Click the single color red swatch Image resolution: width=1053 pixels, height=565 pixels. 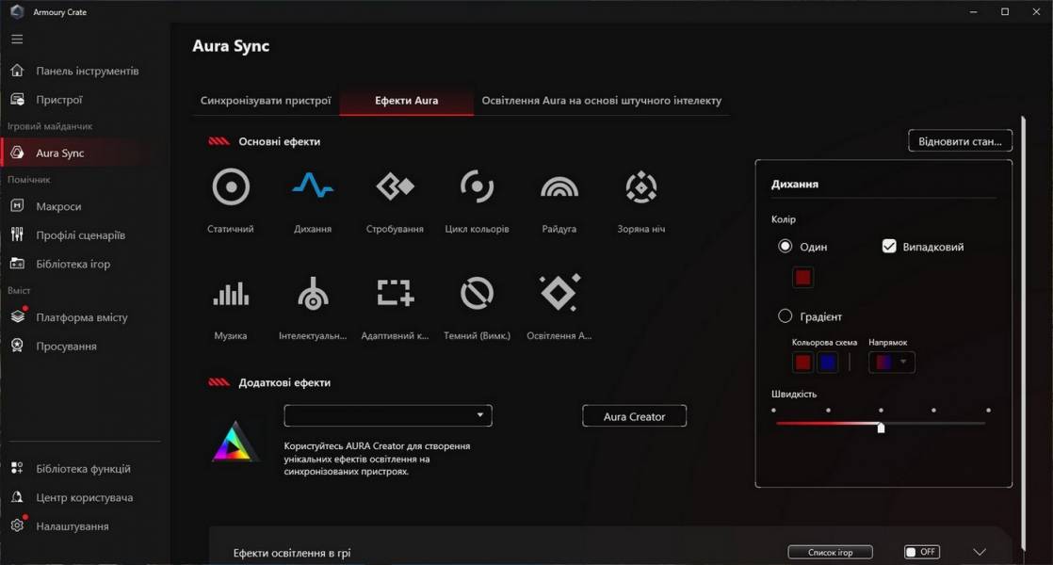click(802, 277)
